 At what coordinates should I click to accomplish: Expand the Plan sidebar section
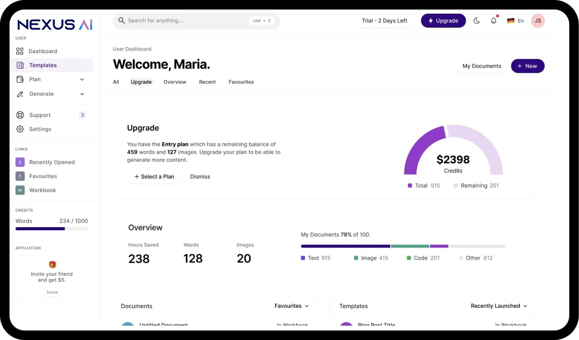click(82, 79)
